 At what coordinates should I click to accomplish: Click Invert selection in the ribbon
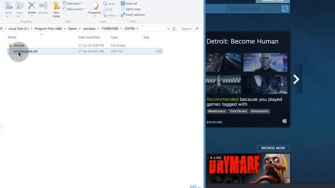pyautogui.click(x=132, y=15)
